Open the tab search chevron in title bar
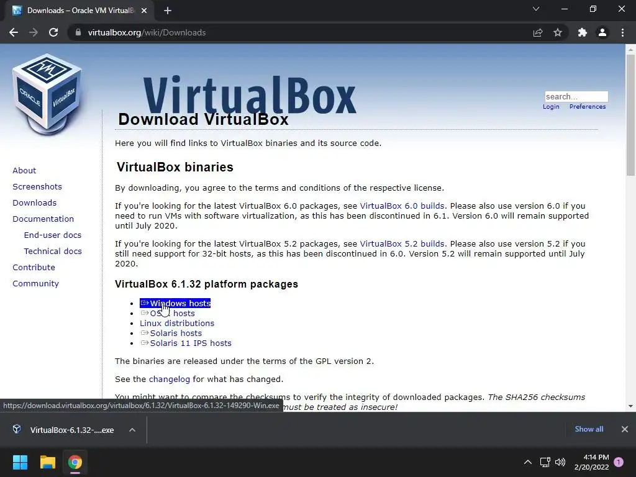The width and height of the screenshot is (636, 477). pyautogui.click(x=536, y=9)
